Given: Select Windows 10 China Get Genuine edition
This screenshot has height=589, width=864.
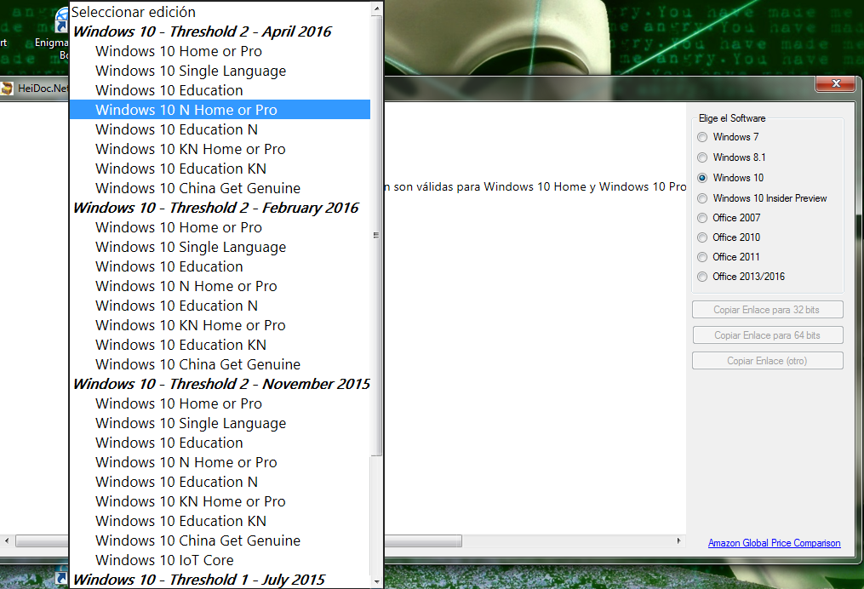Looking at the screenshot, I should [x=197, y=188].
